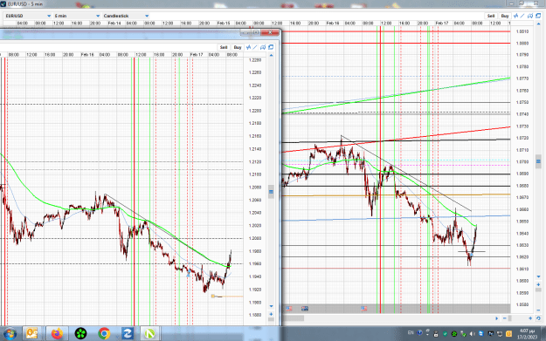The height and width of the screenshot is (341, 546).
Task: Click first US flag event marker in back chart
Action: pyautogui.click(x=289, y=309)
